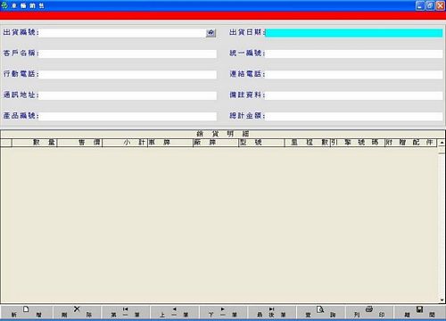The image size is (446, 321).
Task: Click the grid scrollbar down arrow
Action: coord(442,300)
